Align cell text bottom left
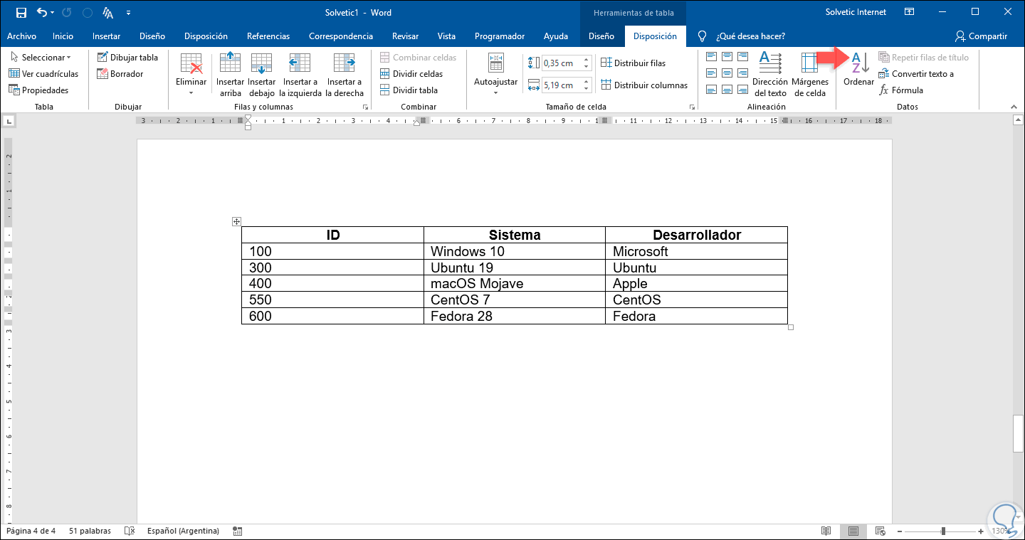Image resolution: width=1025 pixels, height=540 pixels. (x=712, y=90)
